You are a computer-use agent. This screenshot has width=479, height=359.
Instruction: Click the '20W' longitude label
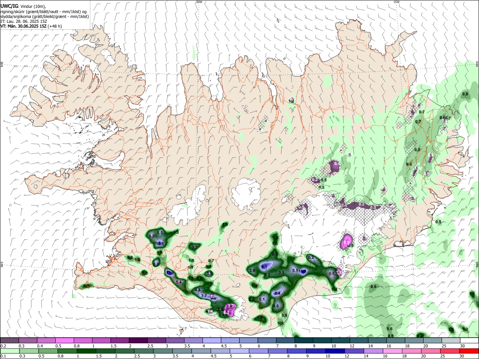(x=199, y=2)
